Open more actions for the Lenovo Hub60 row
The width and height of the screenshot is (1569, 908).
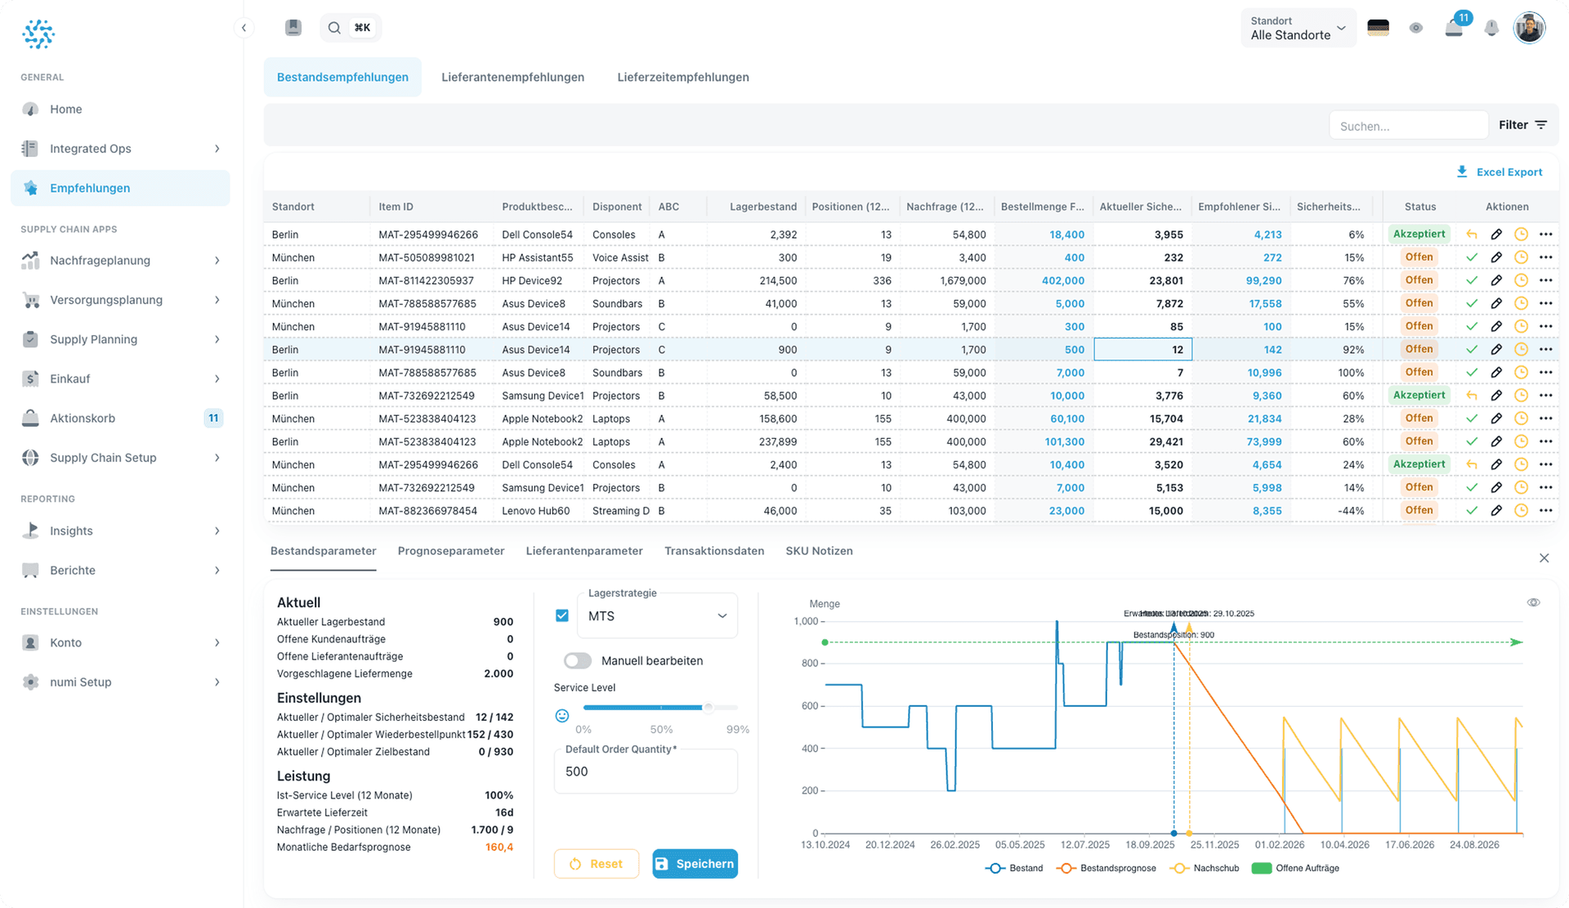click(x=1546, y=510)
